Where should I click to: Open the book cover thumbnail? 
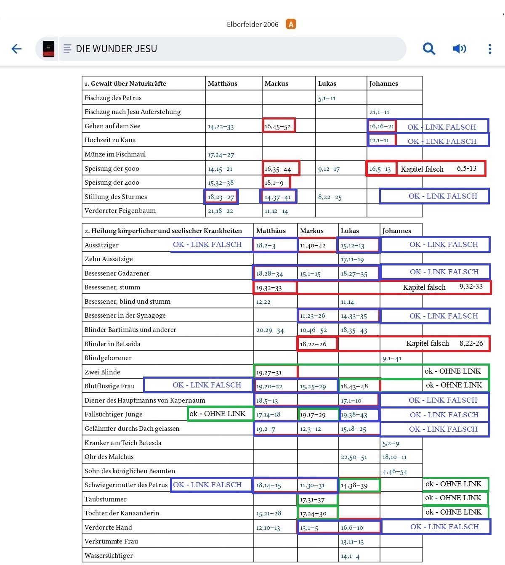pos(48,49)
